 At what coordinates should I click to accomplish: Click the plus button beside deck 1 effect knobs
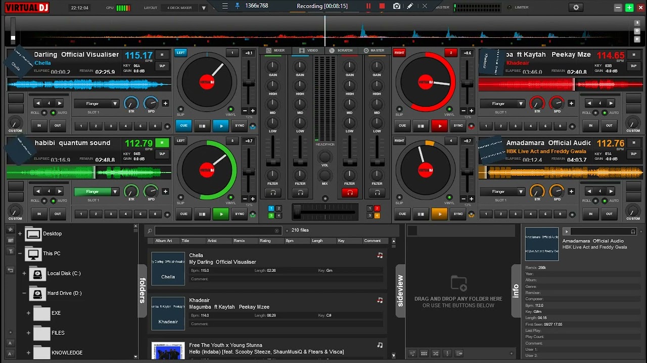(x=165, y=103)
